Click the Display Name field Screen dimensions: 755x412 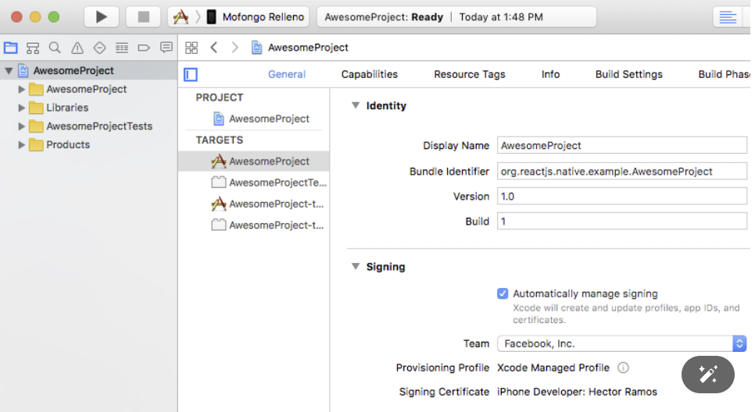pyautogui.click(x=621, y=146)
